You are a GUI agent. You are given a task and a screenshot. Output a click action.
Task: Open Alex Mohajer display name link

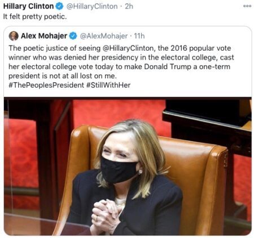coord(44,35)
